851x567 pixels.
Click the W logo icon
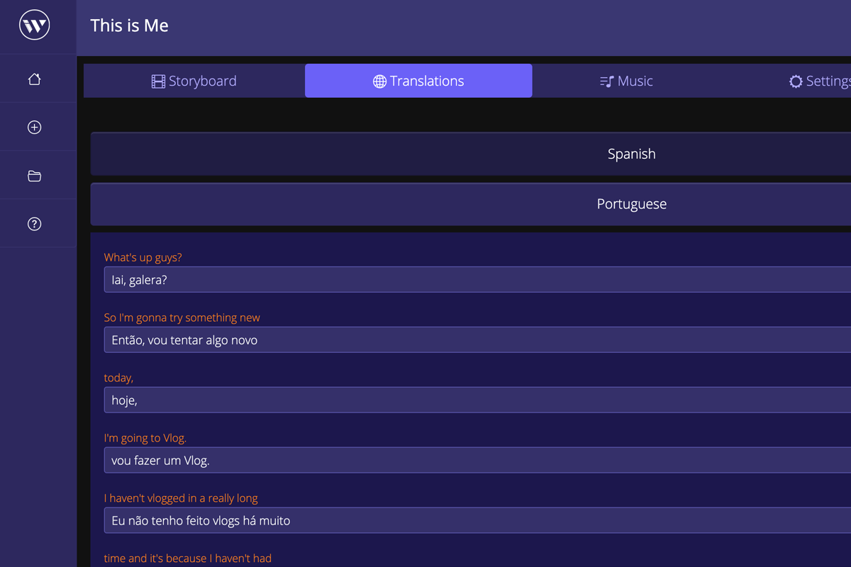(x=34, y=26)
